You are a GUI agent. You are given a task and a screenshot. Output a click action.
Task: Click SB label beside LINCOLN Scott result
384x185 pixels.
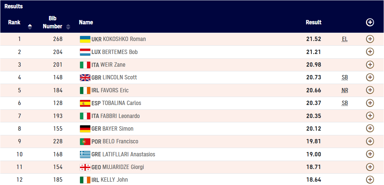click(345, 78)
